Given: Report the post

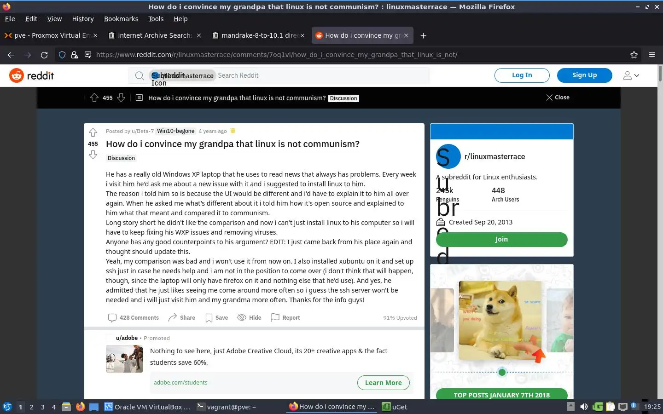Looking at the screenshot, I should coord(285,318).
